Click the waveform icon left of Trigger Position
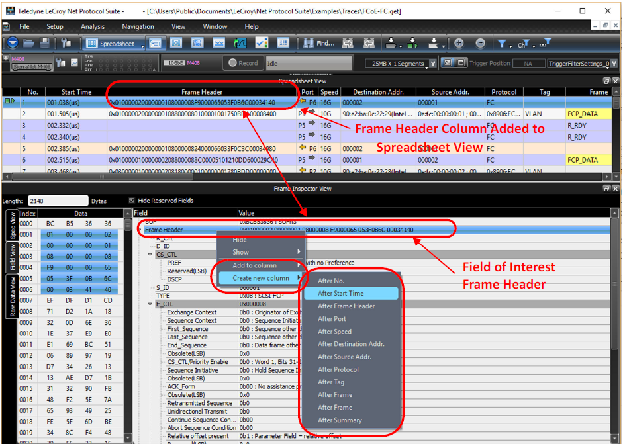The height and width of the screenshot is (446, 623). [448, 63]
